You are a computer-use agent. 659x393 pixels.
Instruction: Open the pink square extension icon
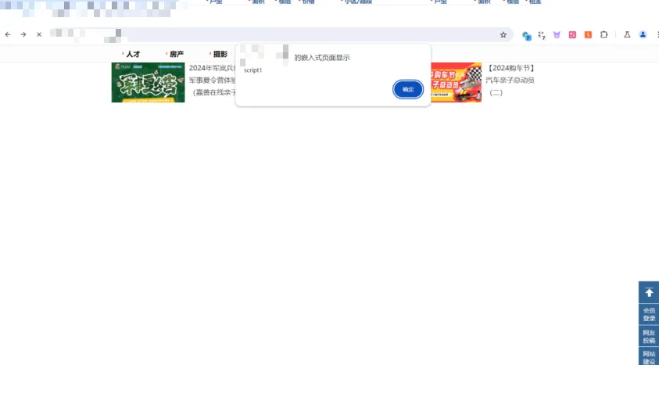572,35
